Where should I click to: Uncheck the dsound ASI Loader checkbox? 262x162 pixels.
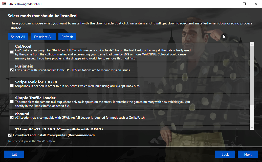(x=12, y=118)
